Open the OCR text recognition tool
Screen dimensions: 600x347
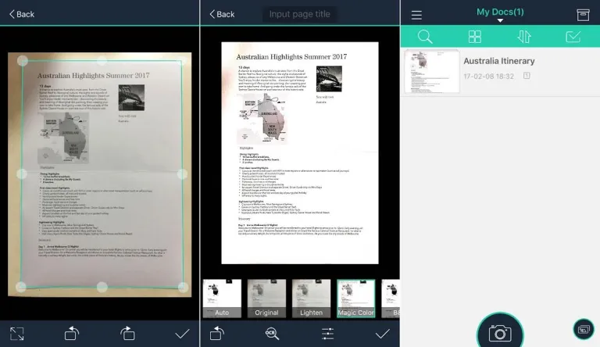click(272, 333)
